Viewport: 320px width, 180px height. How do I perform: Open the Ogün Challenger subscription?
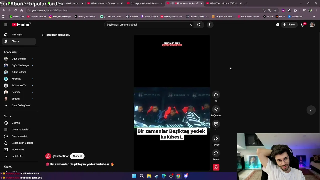19,65
